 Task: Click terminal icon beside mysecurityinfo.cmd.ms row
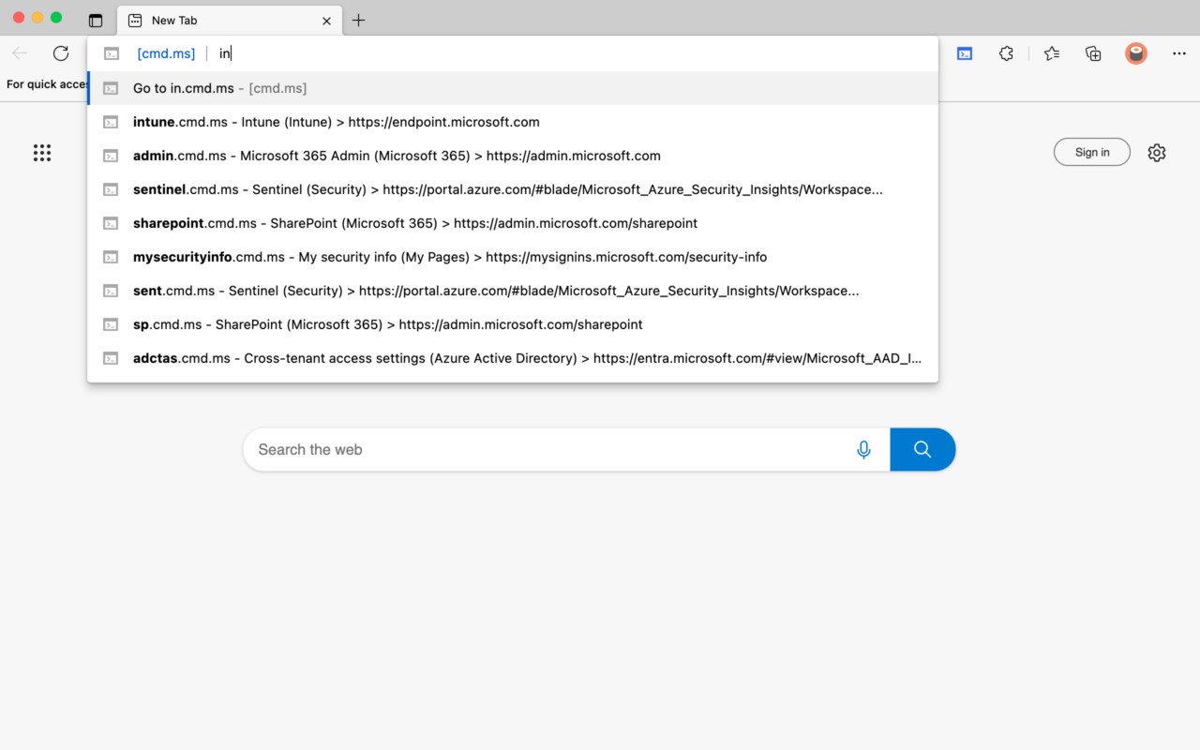[x=111, y=257]
